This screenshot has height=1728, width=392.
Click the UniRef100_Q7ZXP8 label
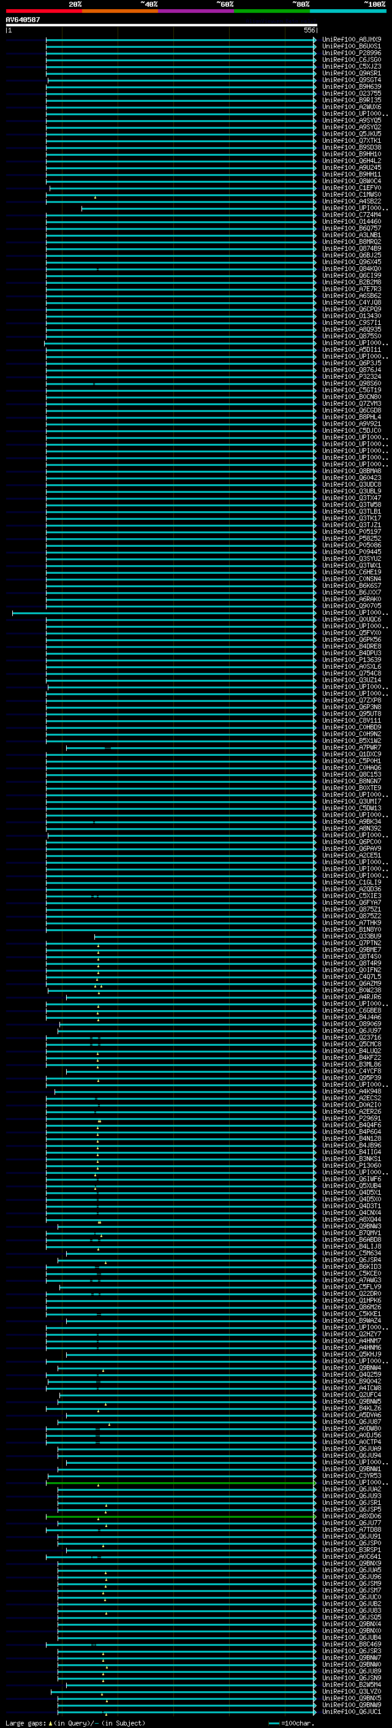click(352, 700)
